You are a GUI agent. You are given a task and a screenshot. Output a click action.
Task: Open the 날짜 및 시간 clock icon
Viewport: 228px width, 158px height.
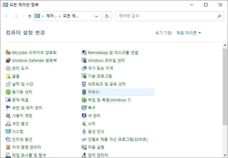[8, 84]
